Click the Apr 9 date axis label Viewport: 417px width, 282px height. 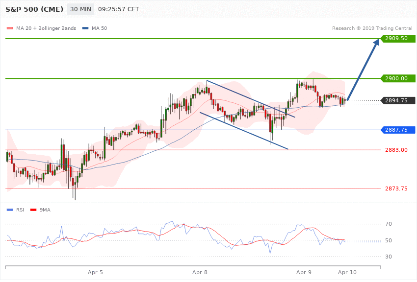304,272
